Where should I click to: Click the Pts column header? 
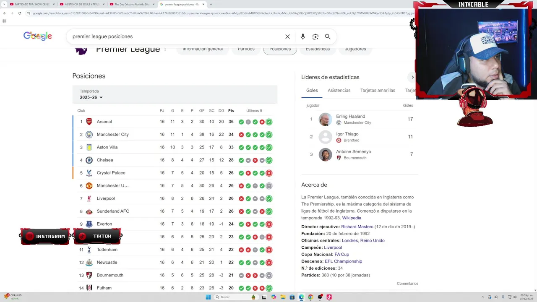pyautogui.click(x=231, y=111)
